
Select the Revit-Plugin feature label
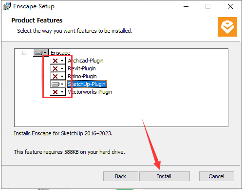pyautogui.click(x=82, y=68)
